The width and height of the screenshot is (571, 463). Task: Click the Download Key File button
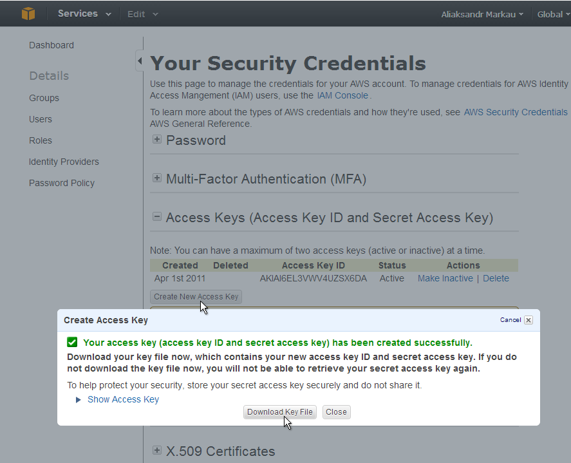pyautogui.click(x=279, y=412)
